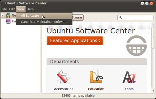Select the Get Software box icon

pyautogui.click(x=8, y=16)
